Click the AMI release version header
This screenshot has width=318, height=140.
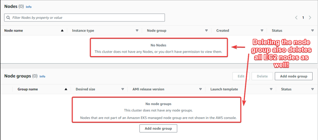148,89
